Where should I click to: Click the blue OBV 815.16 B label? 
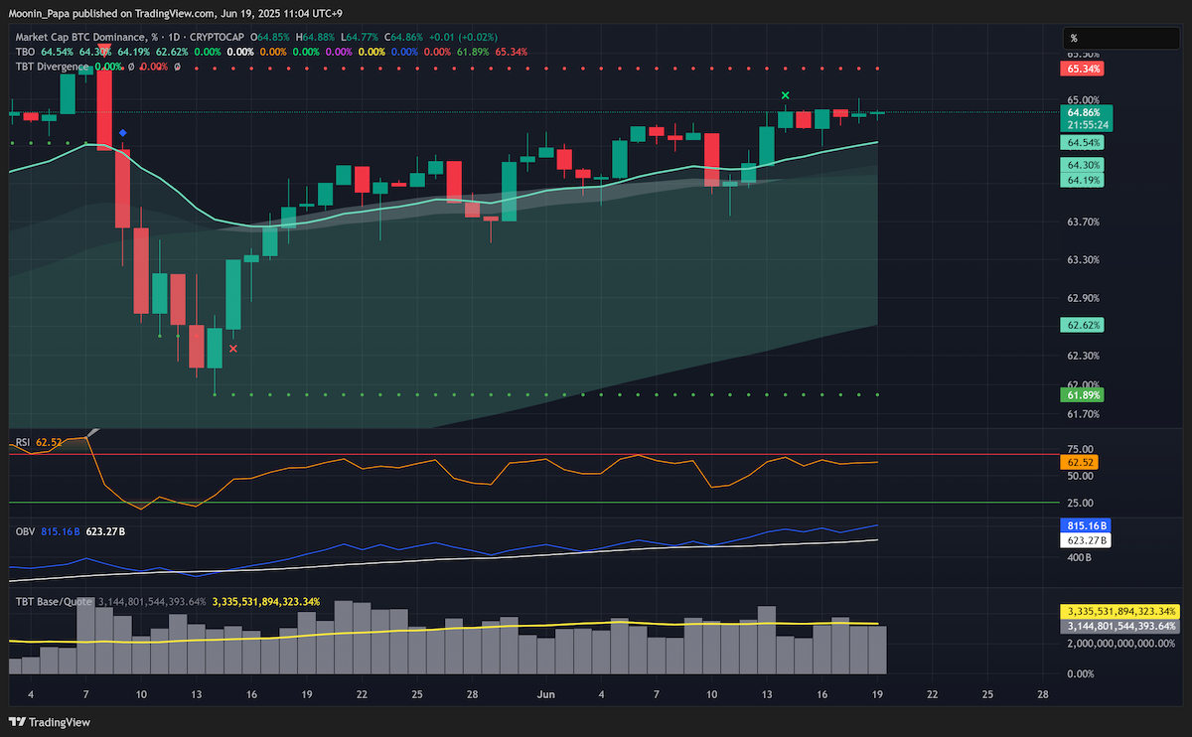tap(1086, 524)
